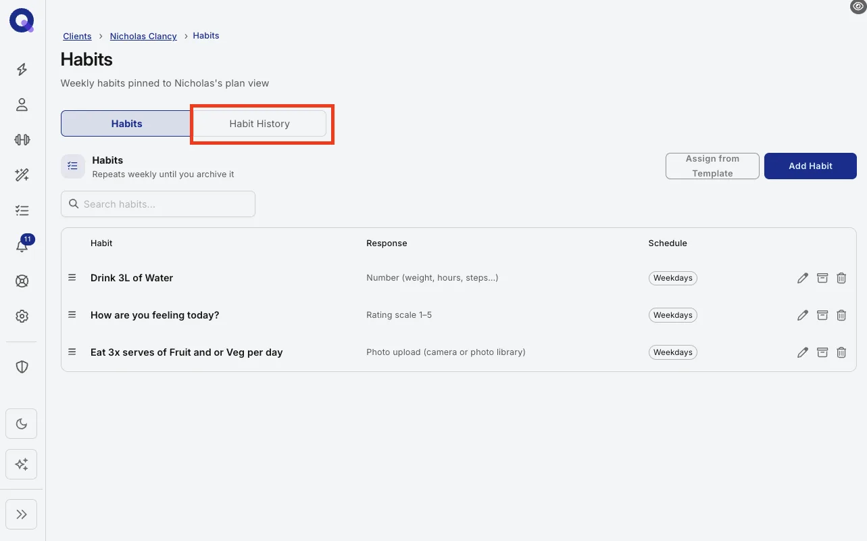This screenshot has width=867, height=541.
Task: Select Eat 3x serves of Fruit habit name
Action: [x=187, y=352]
